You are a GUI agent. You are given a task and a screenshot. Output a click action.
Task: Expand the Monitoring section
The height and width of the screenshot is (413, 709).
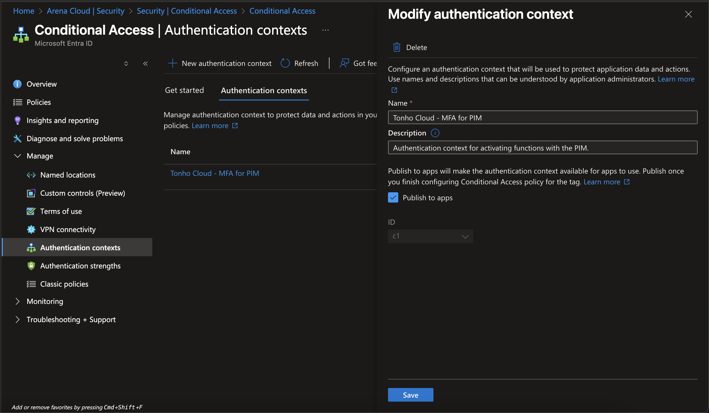17,301
